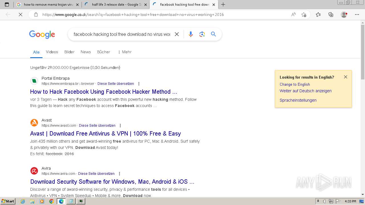Dismiss the English results prompt
365x205 pixels.
[346, 77]
